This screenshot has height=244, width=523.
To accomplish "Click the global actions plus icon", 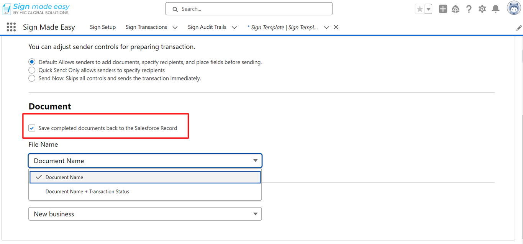I will point(443,9).
